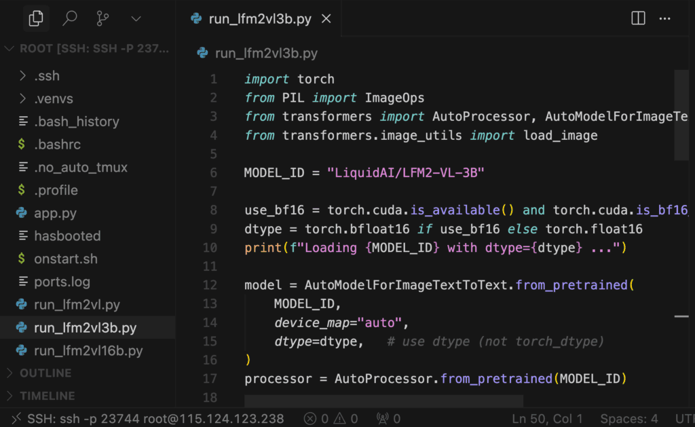This screenshot has width=695, height=427.
Task: Open the editor More Actions ellipsis
Action: [x=668, y=18]
